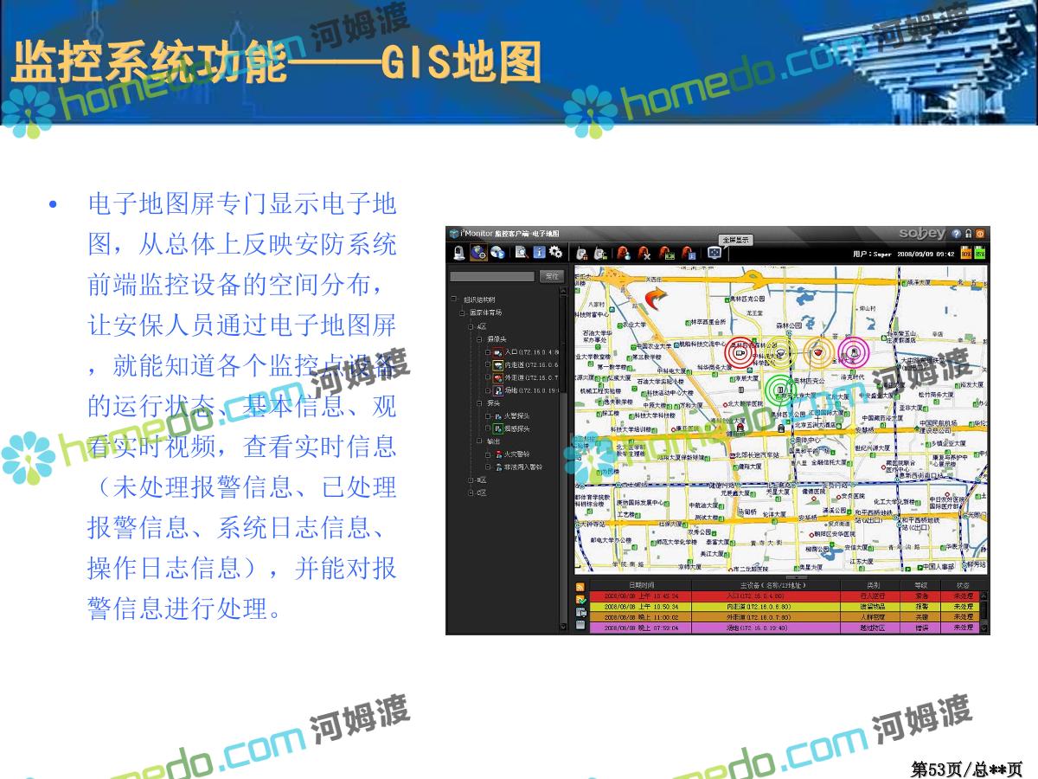This screenshot has height=779, width=1038.
Task: Click the search field above the tree
Action: click(x=491, y=276)
